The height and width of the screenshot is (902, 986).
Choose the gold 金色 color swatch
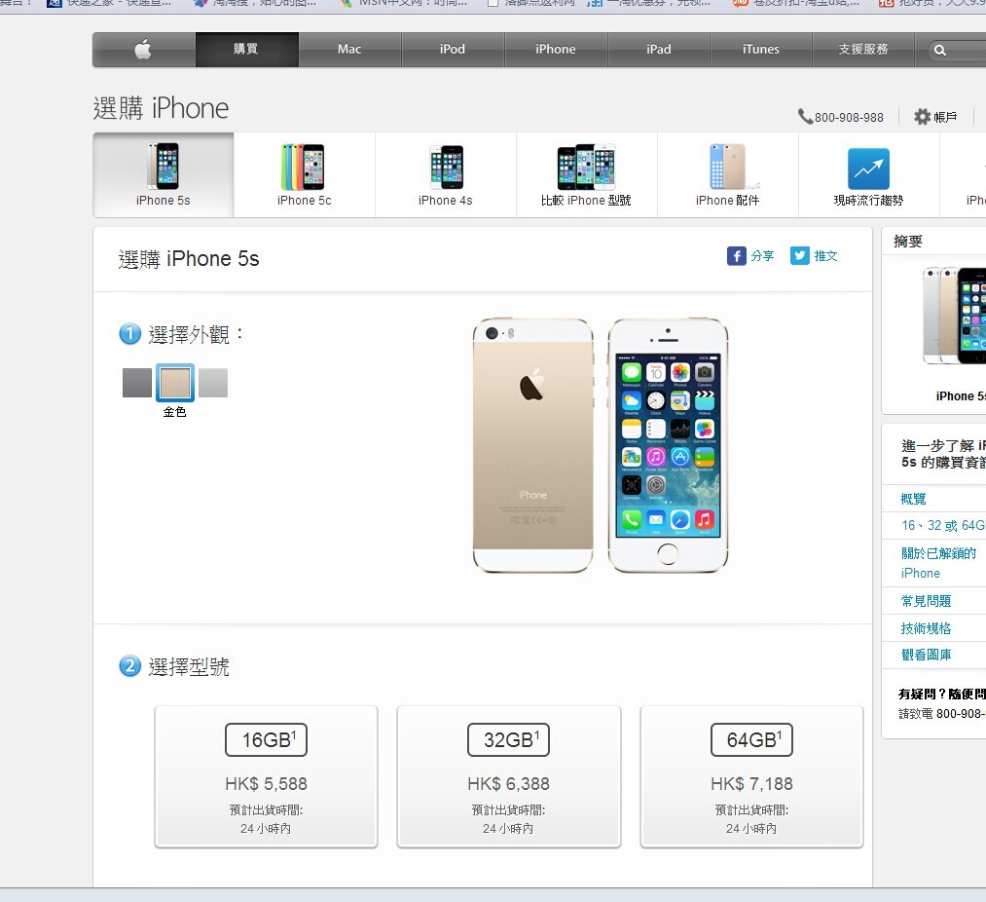click(175, 383)
